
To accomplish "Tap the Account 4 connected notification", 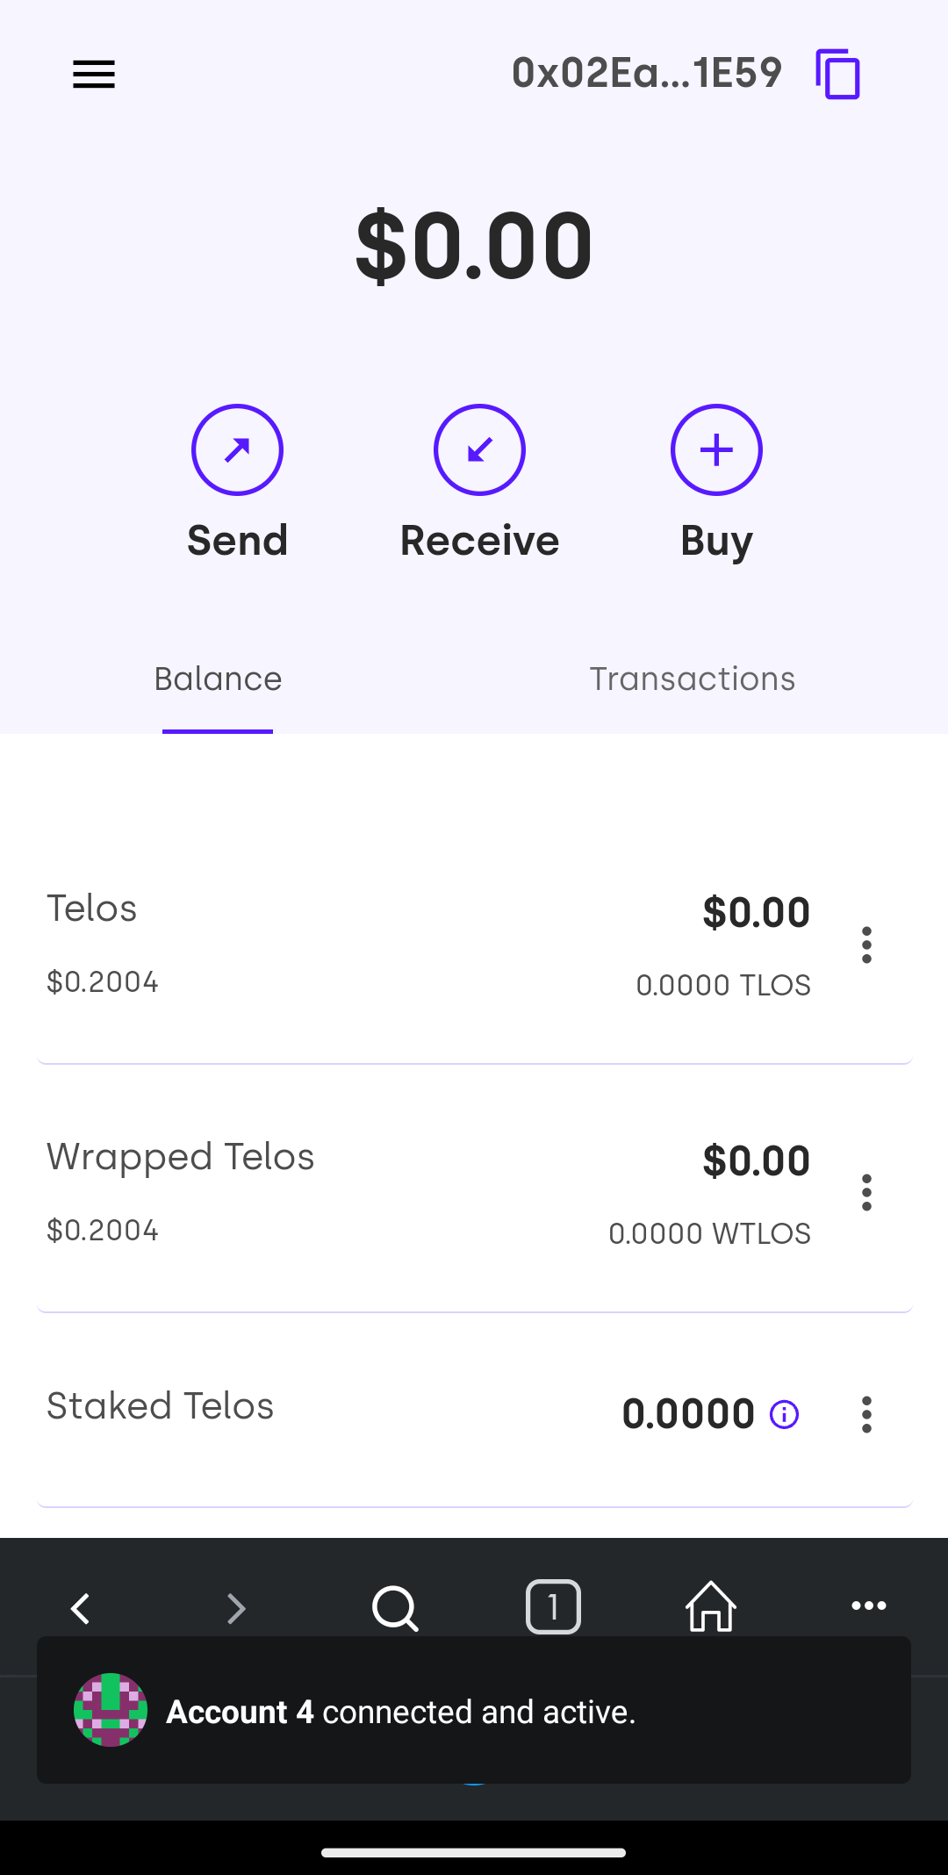I will [x=474, y=1711].
